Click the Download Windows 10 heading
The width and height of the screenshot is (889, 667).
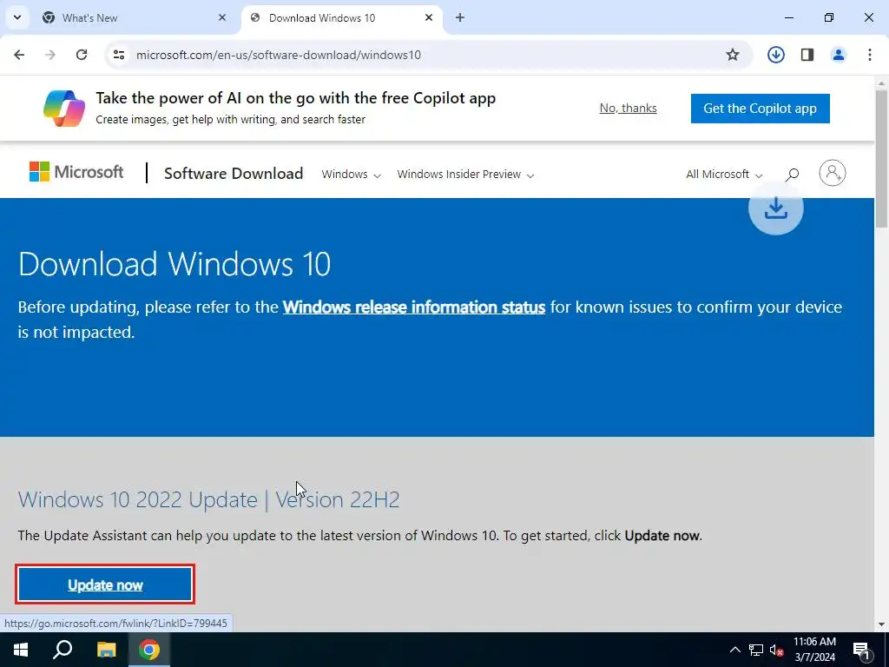point(174,264)
